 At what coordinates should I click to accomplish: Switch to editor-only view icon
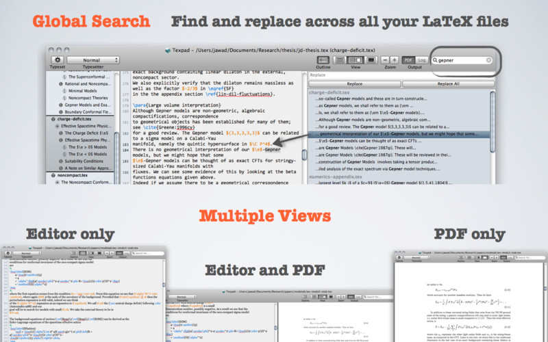340,60
